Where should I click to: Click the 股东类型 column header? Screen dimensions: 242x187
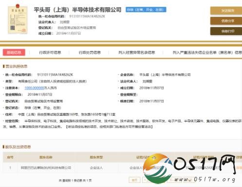point(96,157)
